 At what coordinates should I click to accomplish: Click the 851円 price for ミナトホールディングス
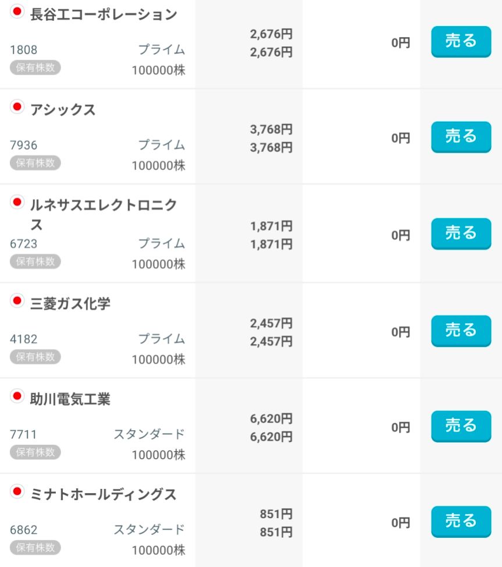click(276, 514)
